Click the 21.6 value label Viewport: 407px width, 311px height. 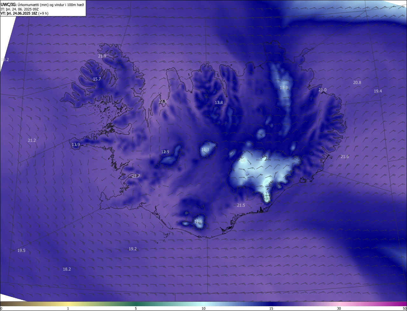click(x=345, y=157)
